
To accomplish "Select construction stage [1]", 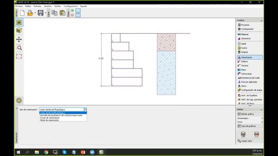I will [78, 13].
